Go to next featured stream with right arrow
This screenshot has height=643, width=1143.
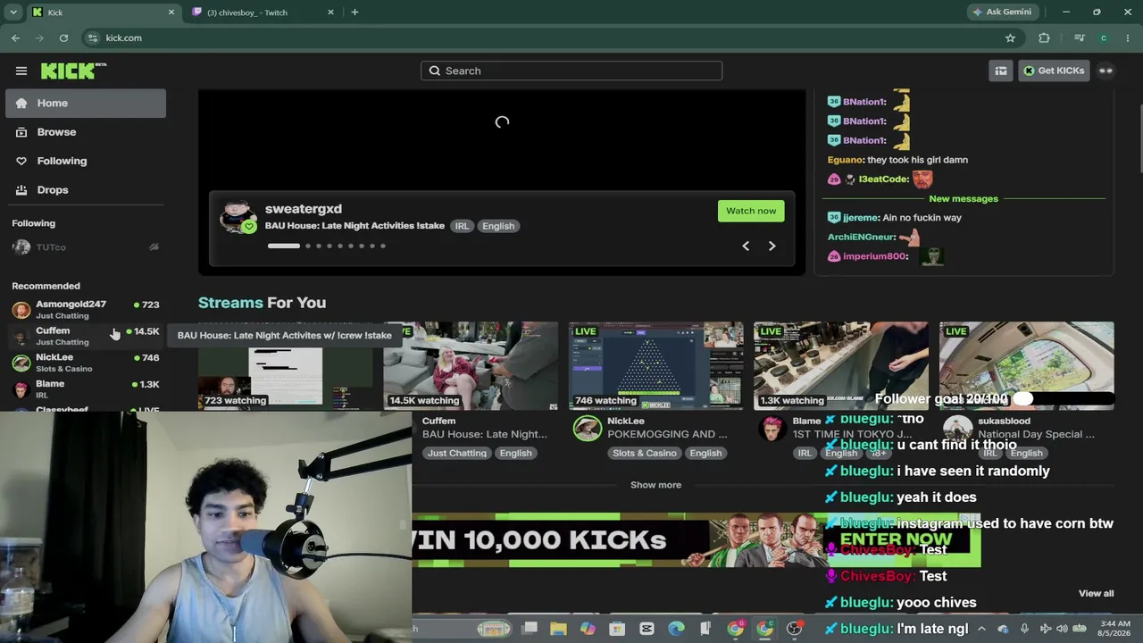pyautogui.click(x=772, y=246)
